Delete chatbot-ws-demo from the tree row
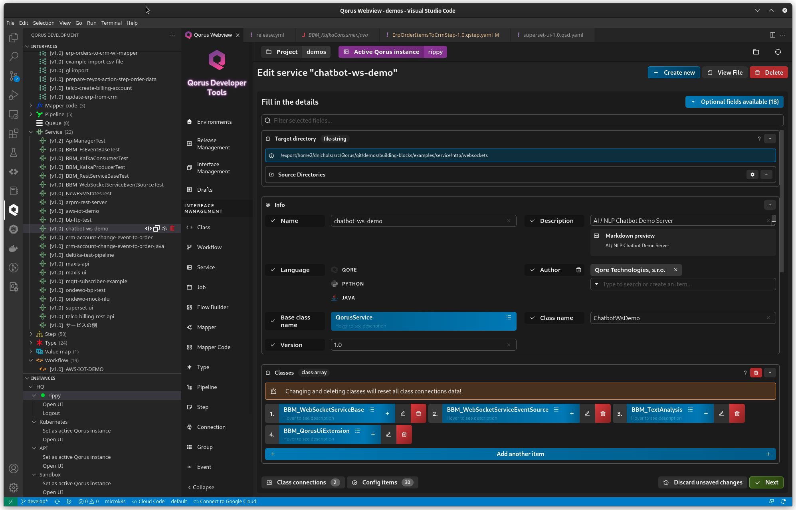This screenshot has height=510, width=796. tap(172, 228)
